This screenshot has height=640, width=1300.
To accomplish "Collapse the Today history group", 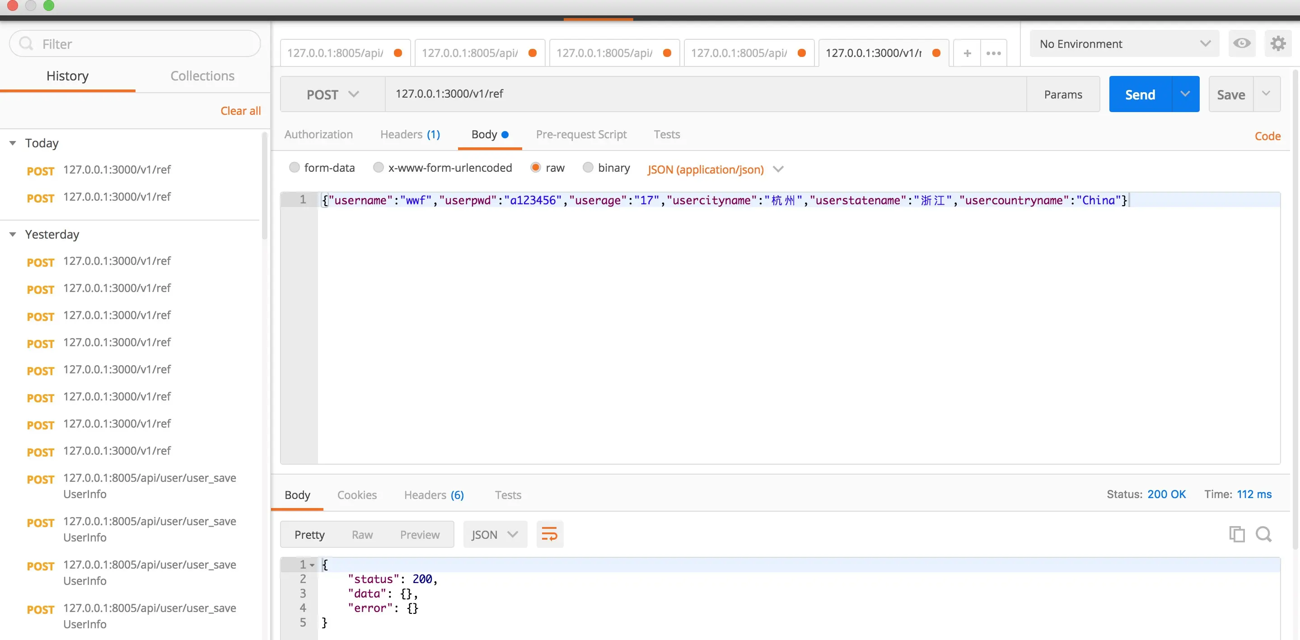I will pyautogui.click(x=13, y=143).
